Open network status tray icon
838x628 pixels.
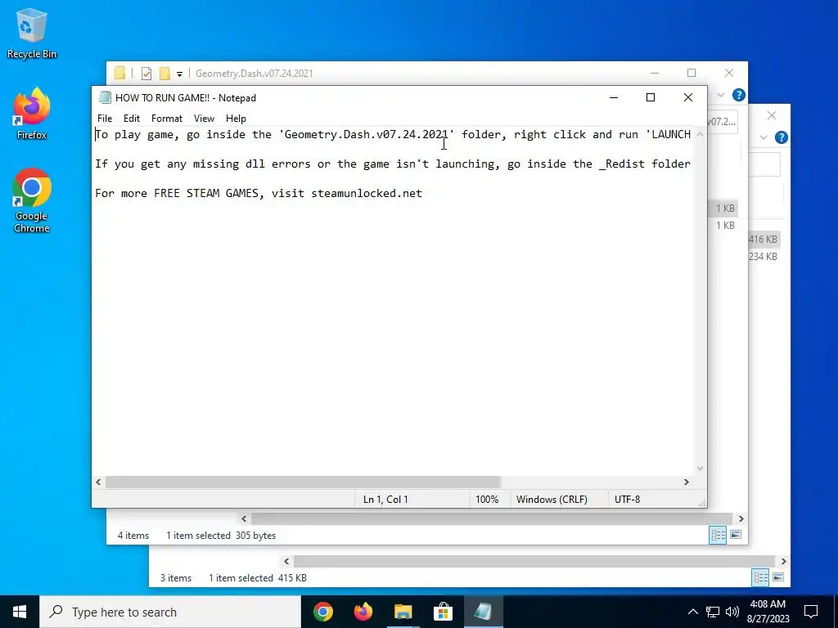coord(713,612)
